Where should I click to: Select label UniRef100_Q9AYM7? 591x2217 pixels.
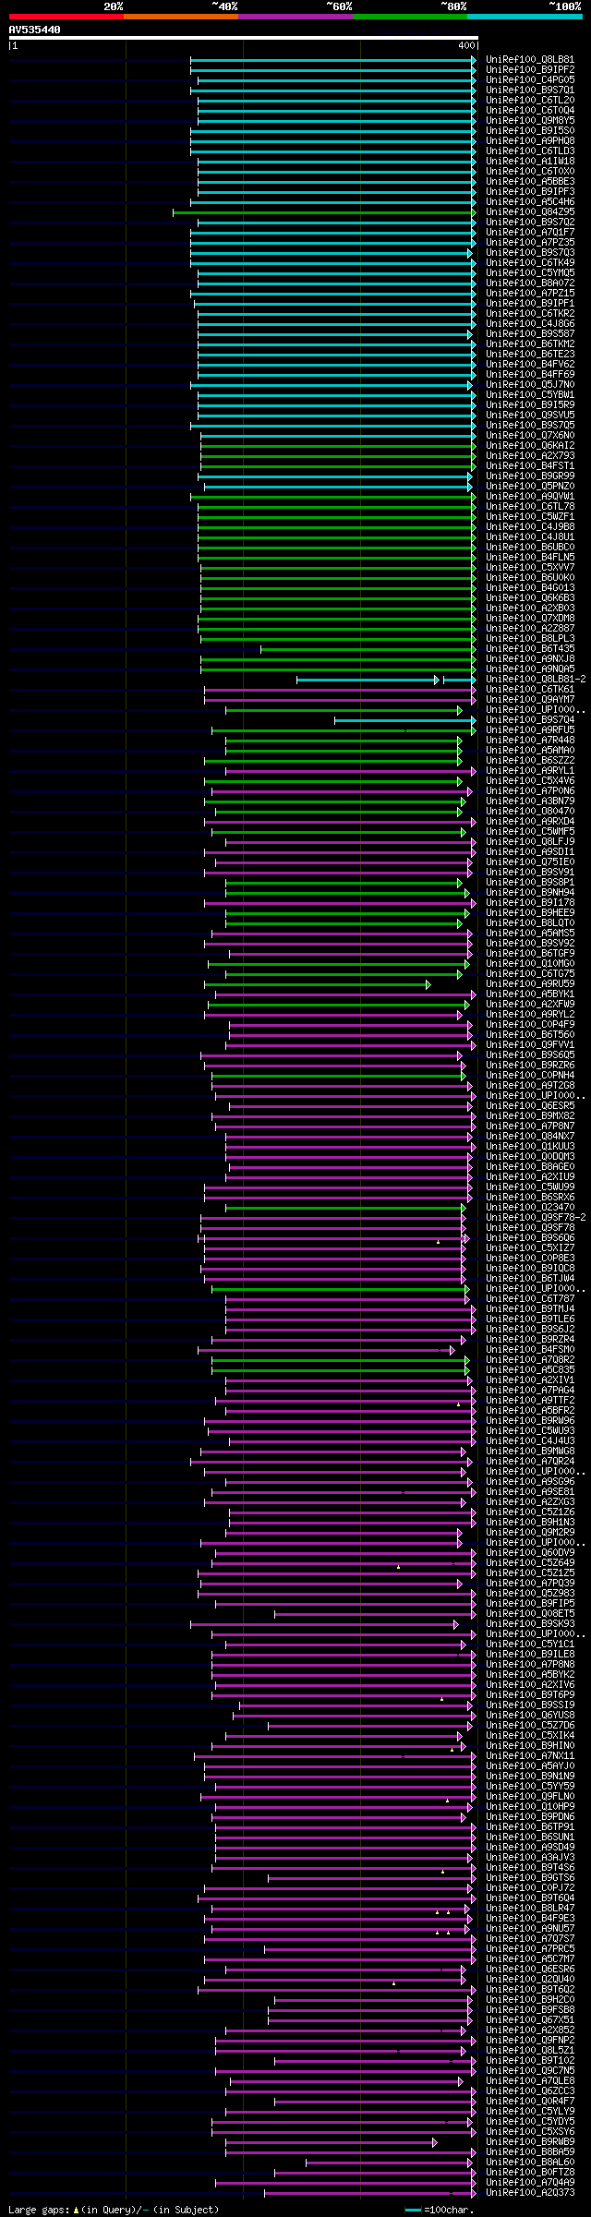pos(530,700)
